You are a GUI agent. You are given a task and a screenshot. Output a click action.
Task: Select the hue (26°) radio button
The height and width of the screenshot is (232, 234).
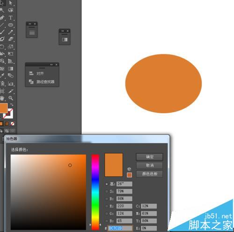(x=107, y=184)
